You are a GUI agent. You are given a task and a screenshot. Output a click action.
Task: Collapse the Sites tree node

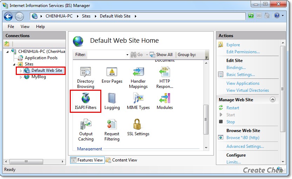point(14,64)
